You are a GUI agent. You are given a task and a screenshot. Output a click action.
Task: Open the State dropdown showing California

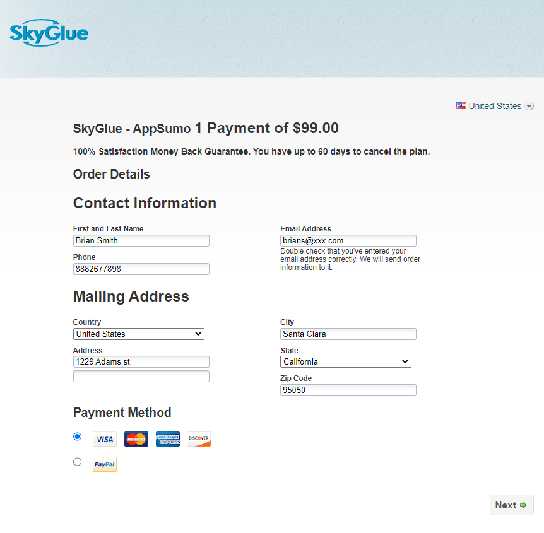(x=346, y=361)
